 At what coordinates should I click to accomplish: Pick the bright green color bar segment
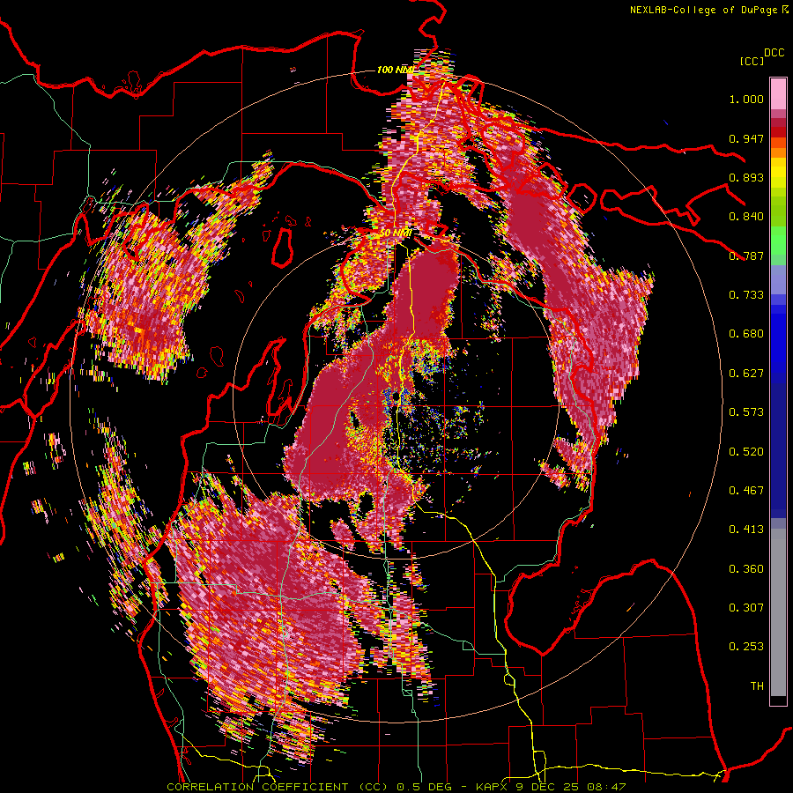click(x=778, y=241)
